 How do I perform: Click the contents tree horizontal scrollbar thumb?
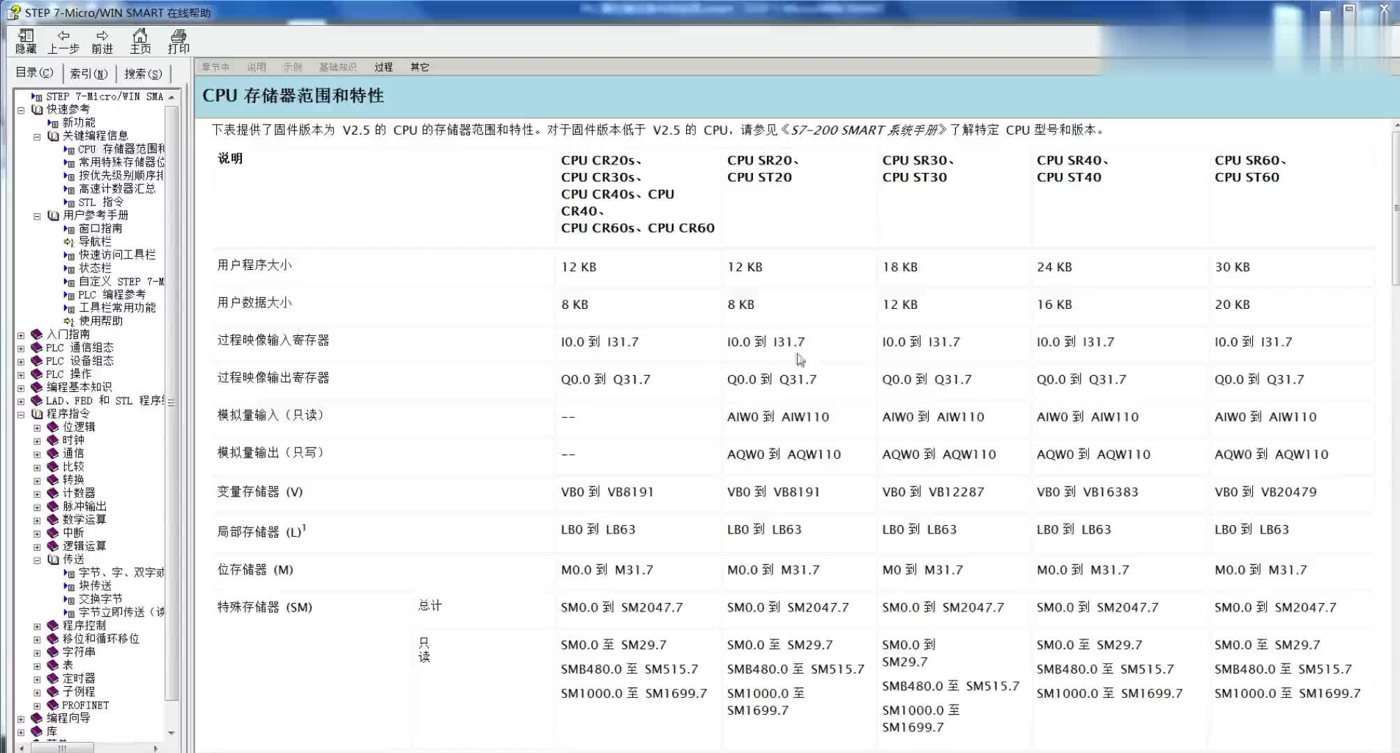click(61, 748)
